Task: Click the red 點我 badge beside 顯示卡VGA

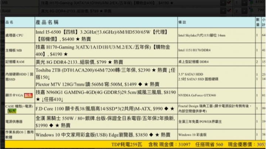Action: (x=28, y=95)
